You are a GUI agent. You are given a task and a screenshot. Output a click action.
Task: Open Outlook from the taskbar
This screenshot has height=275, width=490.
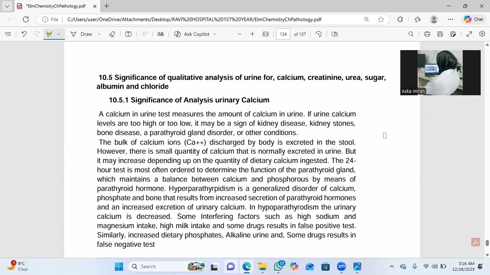[310, 267]
